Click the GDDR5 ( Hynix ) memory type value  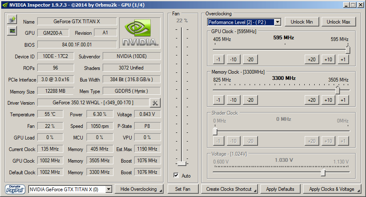point(131,91)
